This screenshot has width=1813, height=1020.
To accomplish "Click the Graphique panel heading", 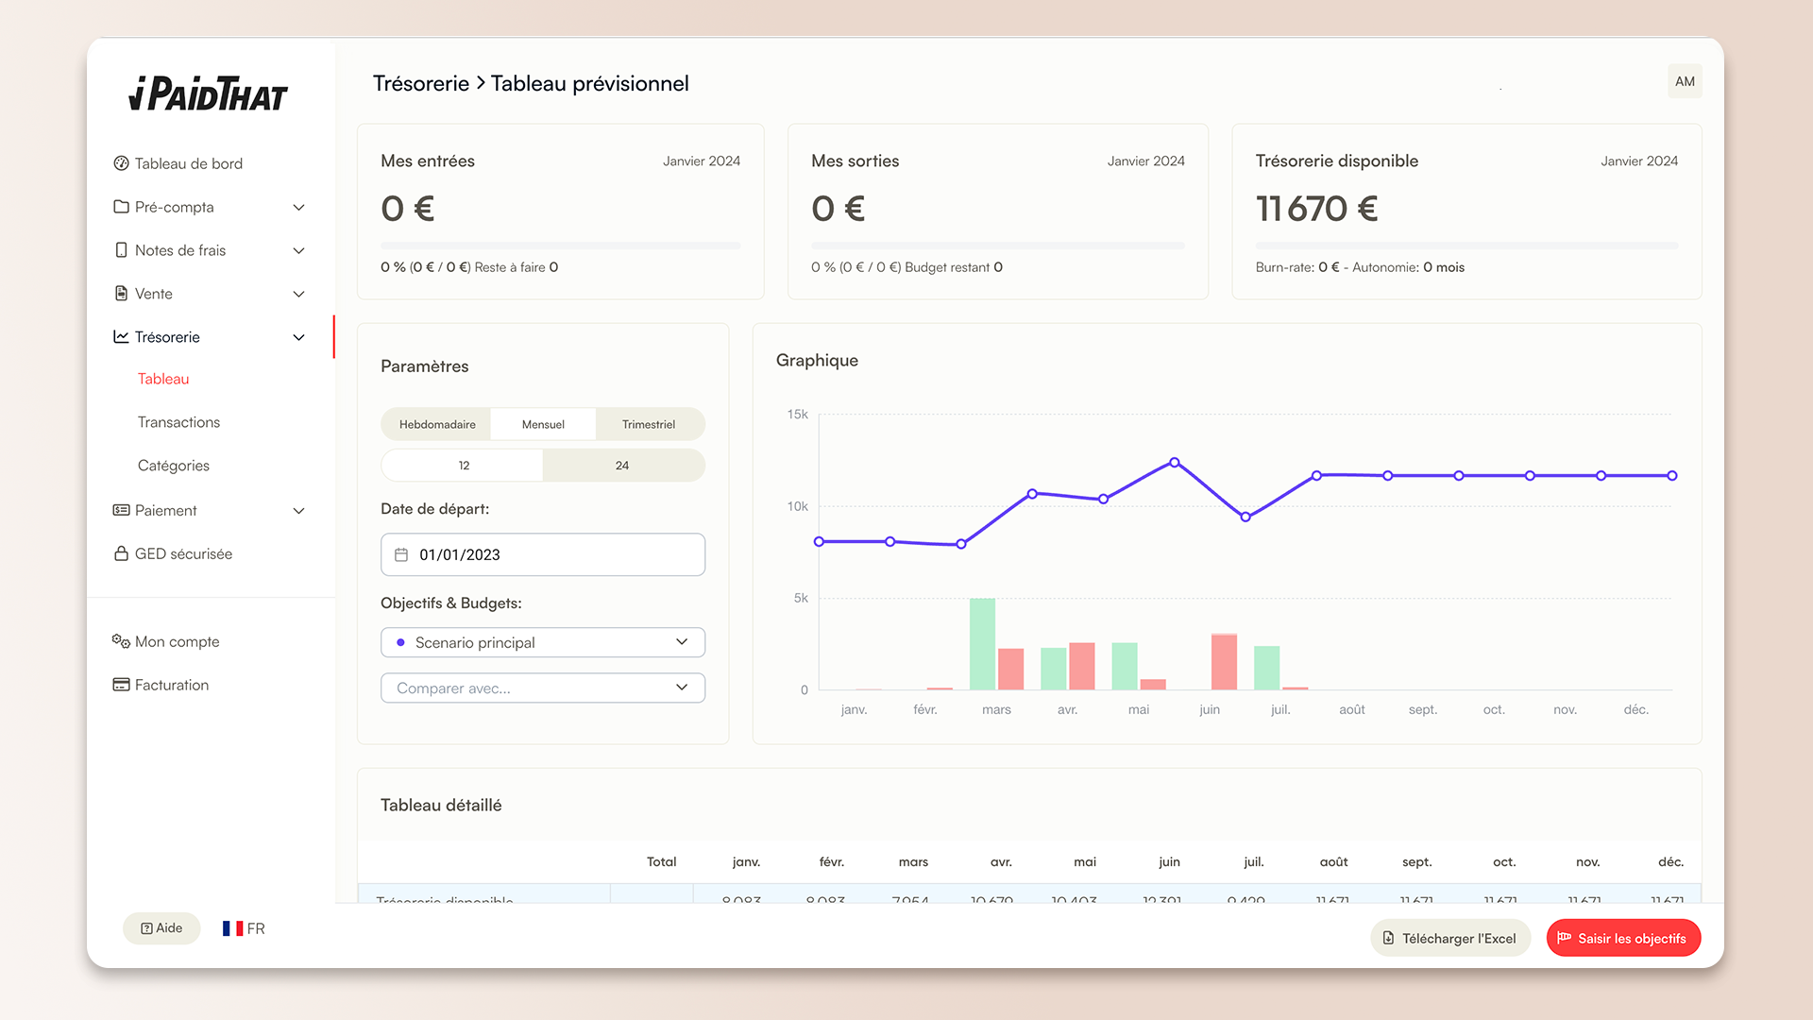I will tap(817, 360).
